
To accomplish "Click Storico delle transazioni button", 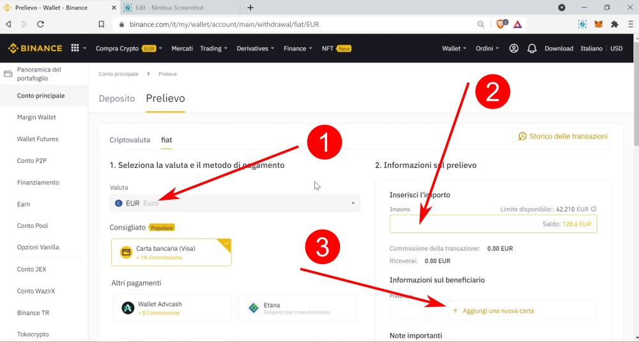I will coord(562,137).
